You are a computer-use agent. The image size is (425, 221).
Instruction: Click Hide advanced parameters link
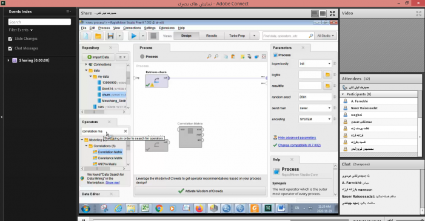click(297, 138)
